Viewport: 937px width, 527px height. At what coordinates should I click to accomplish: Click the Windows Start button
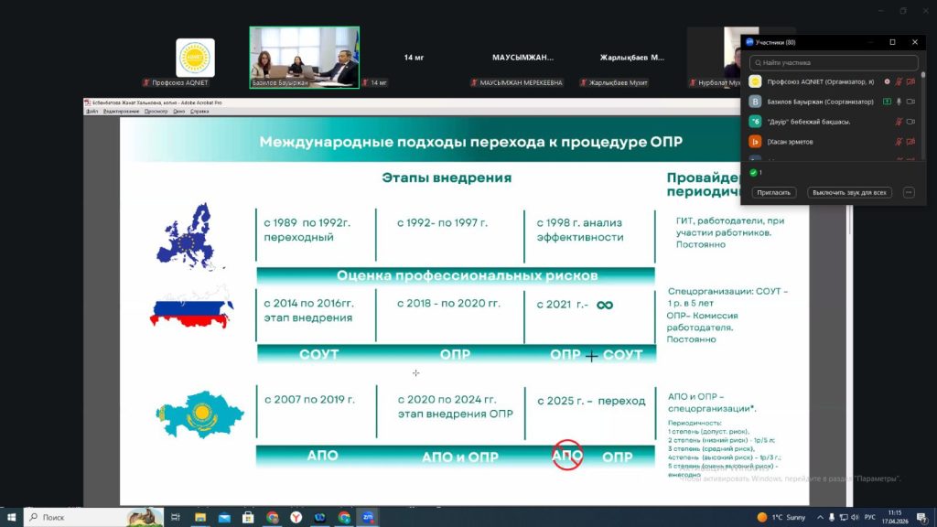[x=12, y=517]
